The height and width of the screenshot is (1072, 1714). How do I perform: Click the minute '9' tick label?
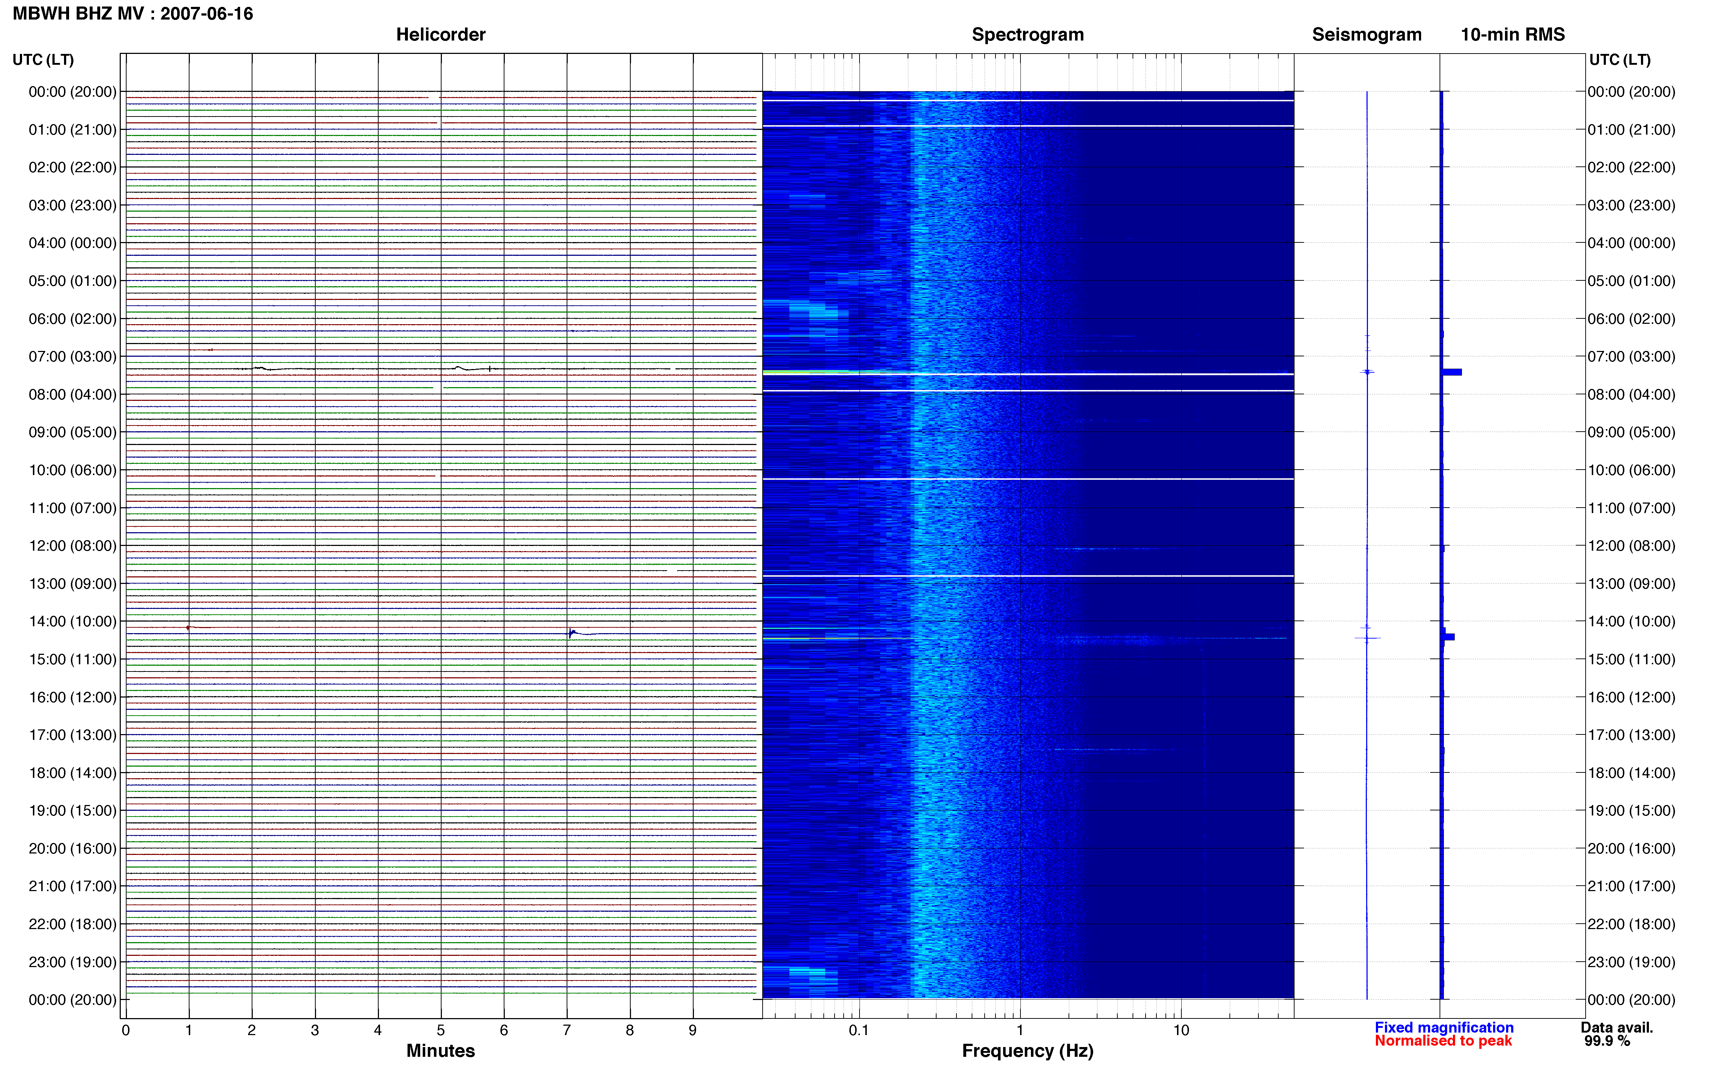[693, 1030]
